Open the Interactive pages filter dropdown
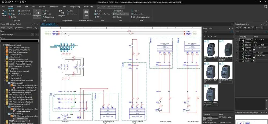Viewport: 268px width, 124px height. pos(32,34)
